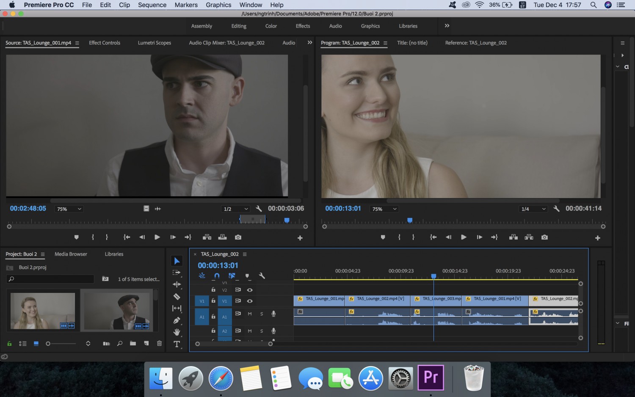Toggle Linked Selection in the timeline
This screenshot has height=397, width=635.
click(x=232, y=276)
